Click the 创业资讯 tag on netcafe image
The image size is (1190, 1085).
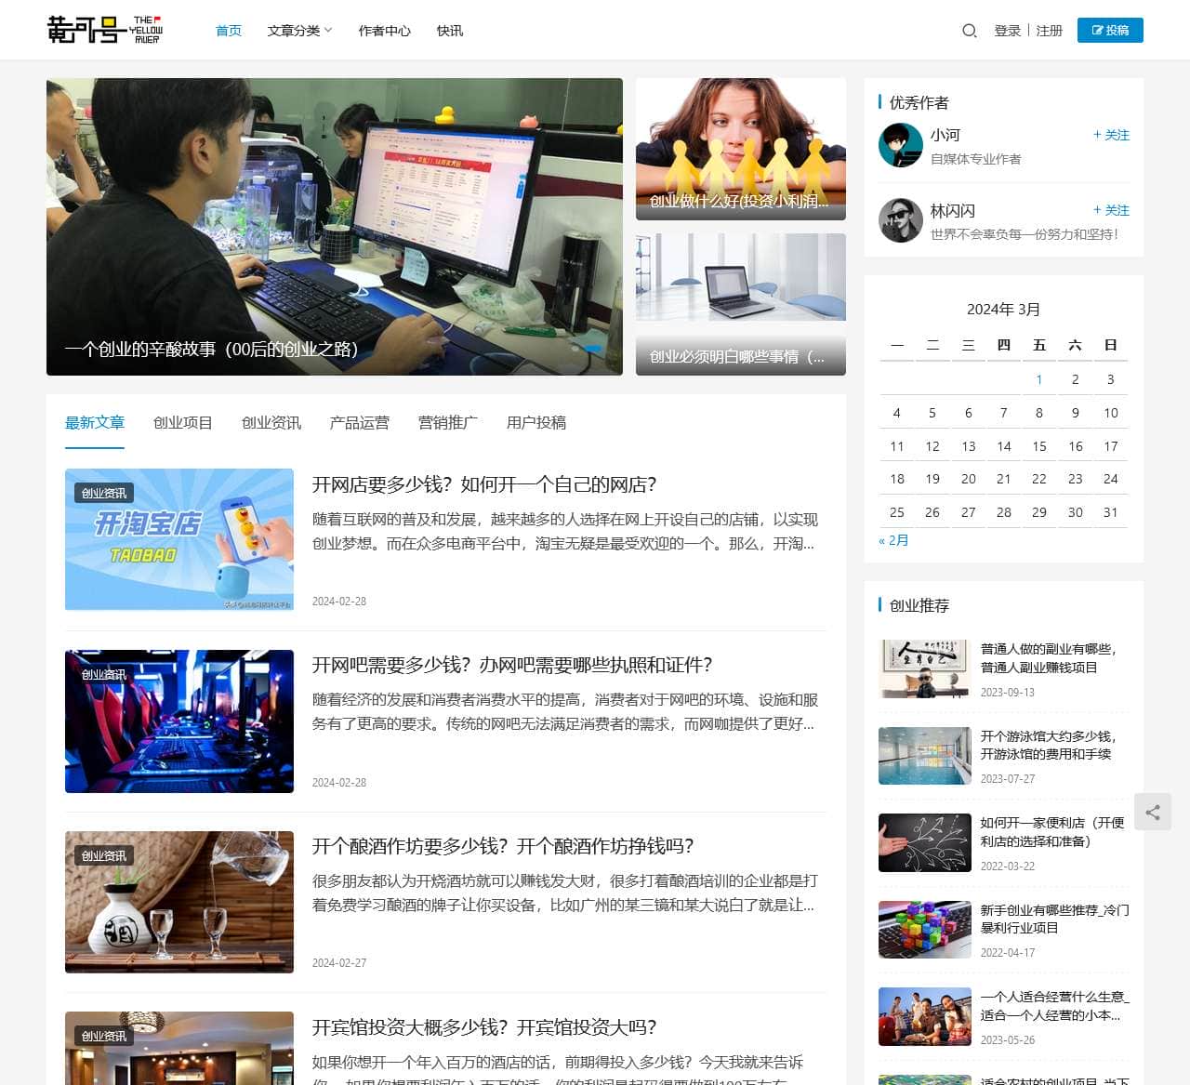click(103, 674)
